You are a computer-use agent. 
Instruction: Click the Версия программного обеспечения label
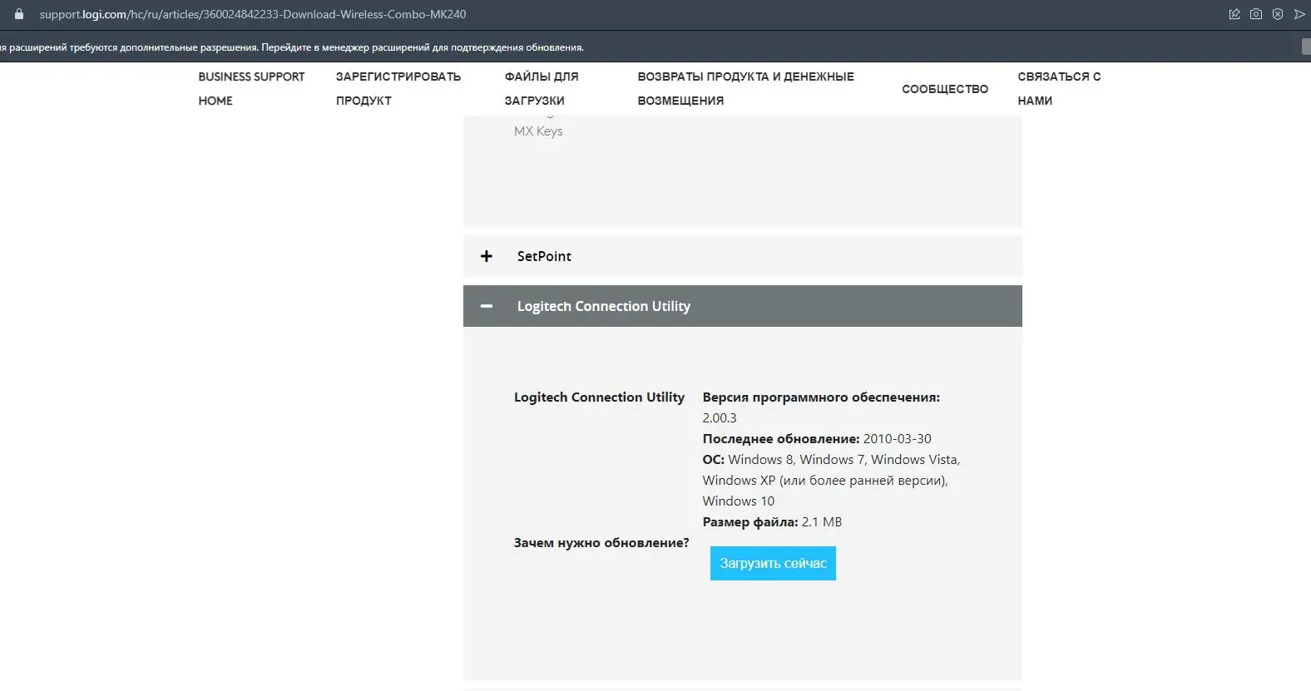(821, 397)
